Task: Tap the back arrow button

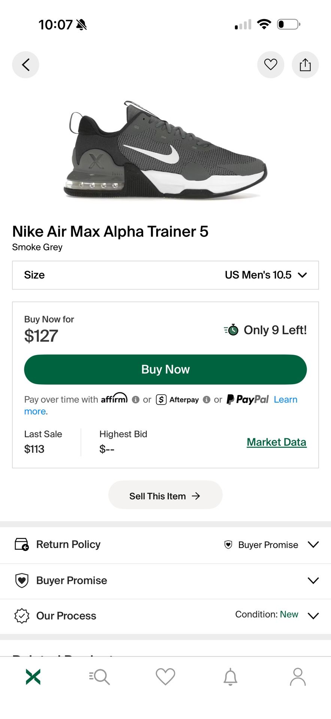Action: coord(25,65)
